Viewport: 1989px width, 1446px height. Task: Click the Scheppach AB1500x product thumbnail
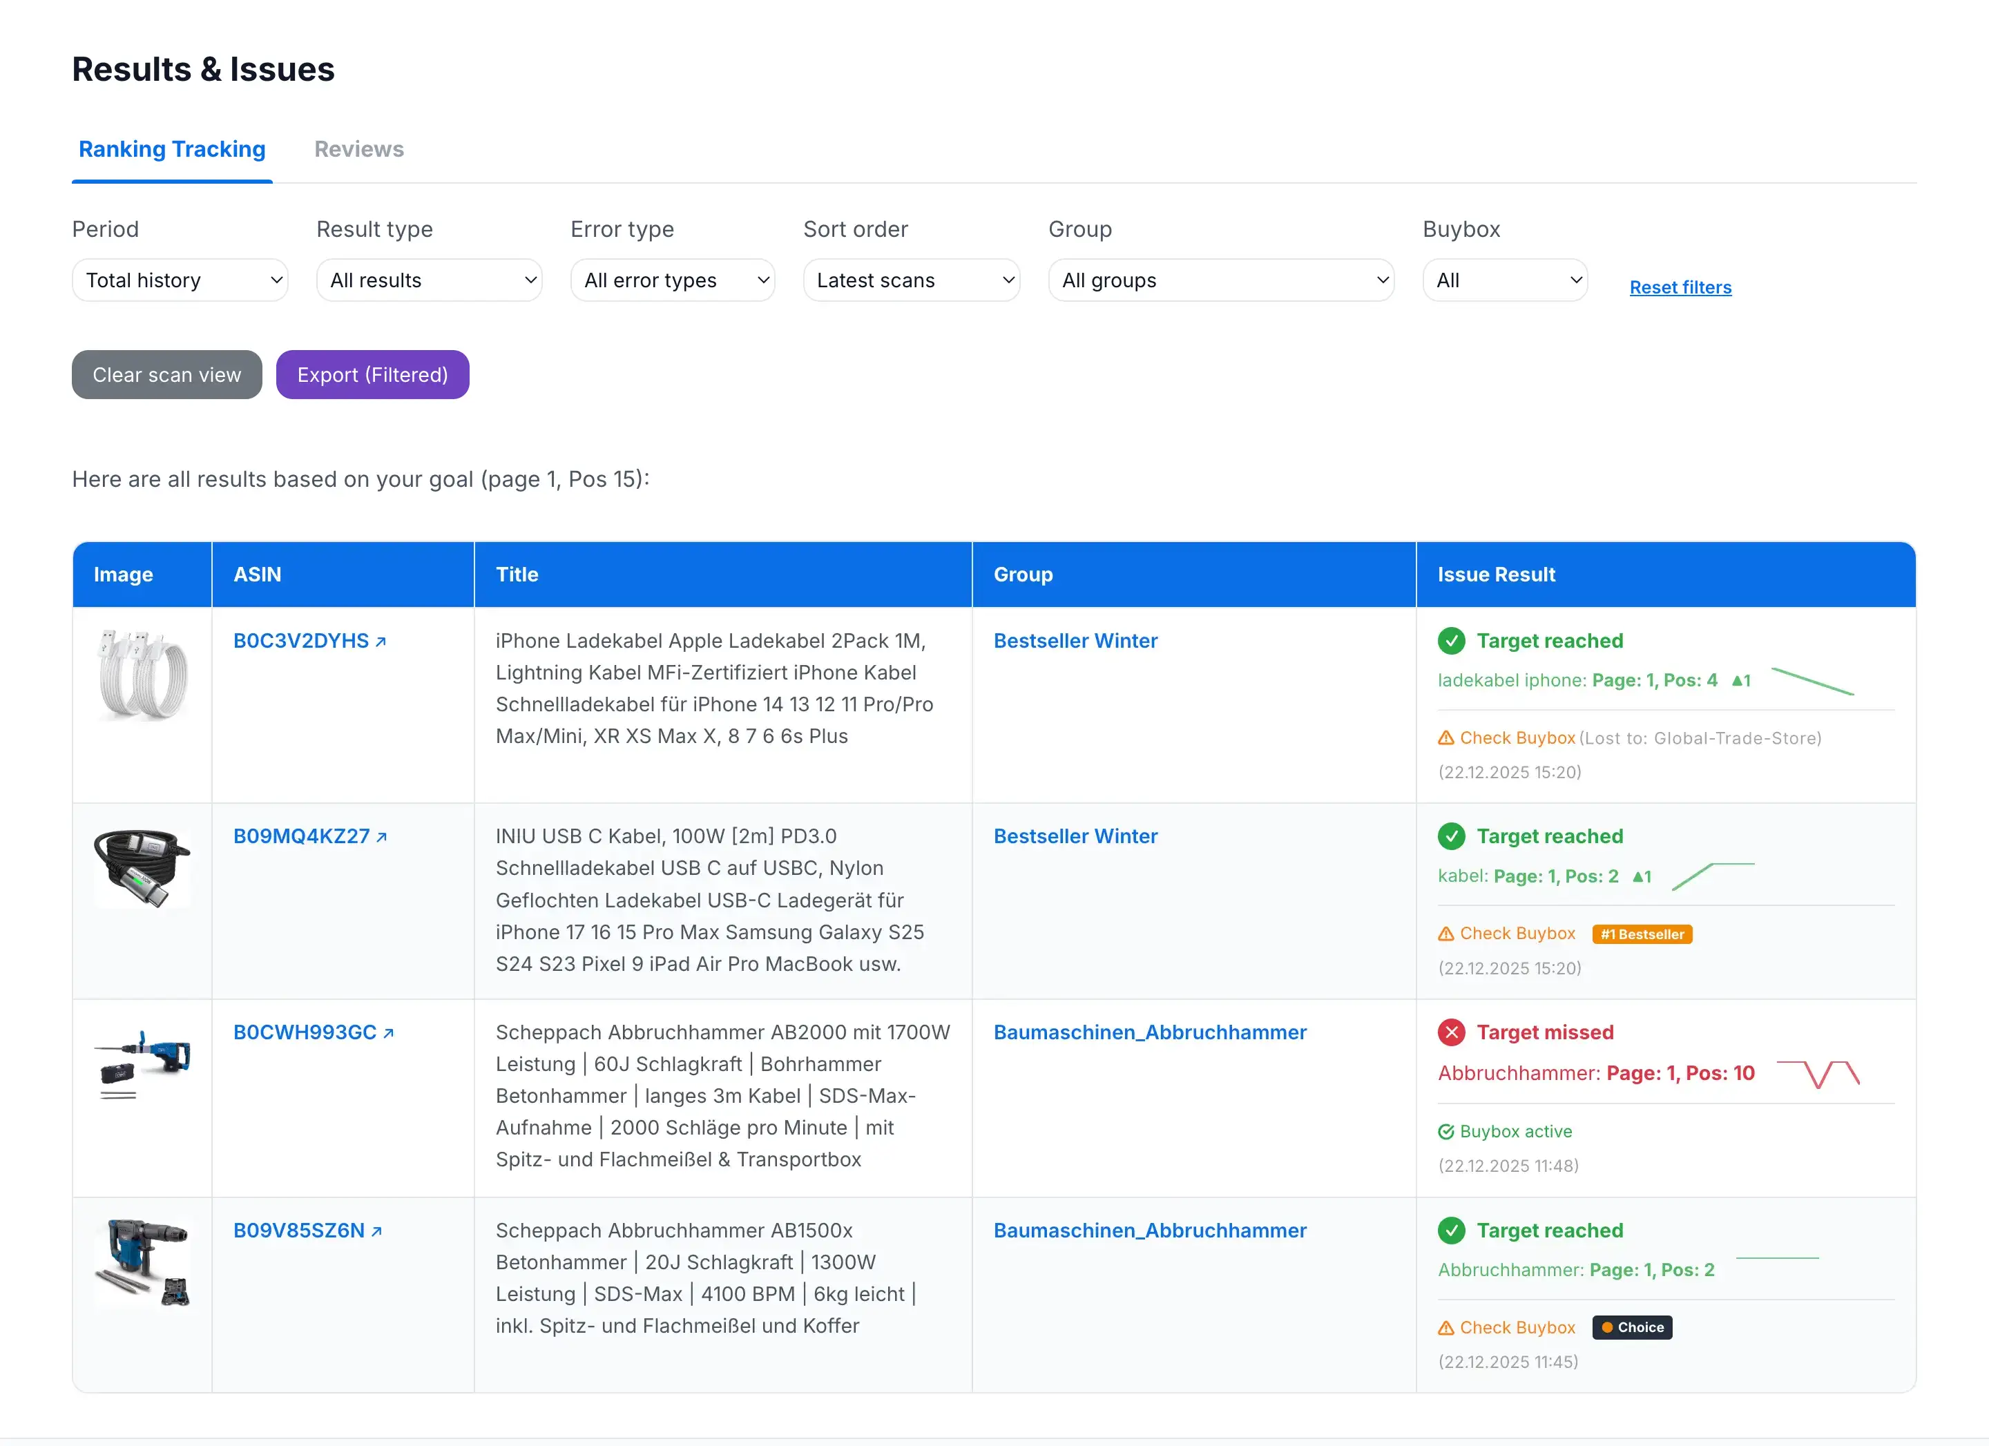pos(142,1262)
